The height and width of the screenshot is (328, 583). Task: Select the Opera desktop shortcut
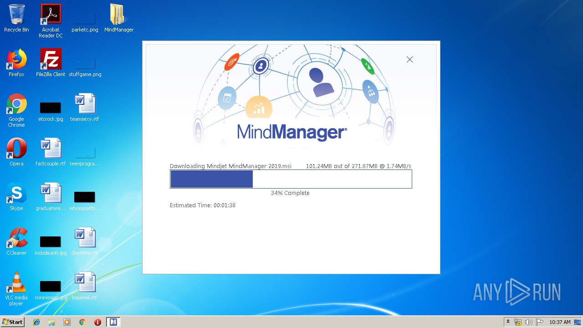coord(16,152)
